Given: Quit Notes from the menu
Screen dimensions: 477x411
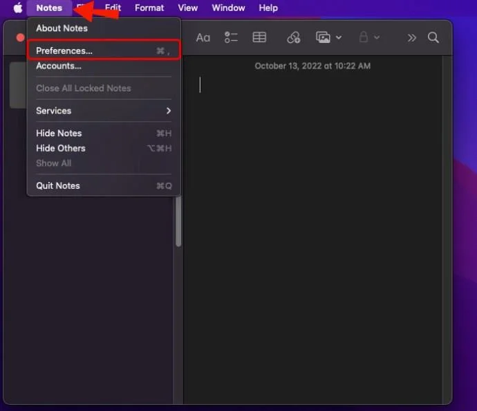Looking at the screenshot, I should tap(104, 185).
